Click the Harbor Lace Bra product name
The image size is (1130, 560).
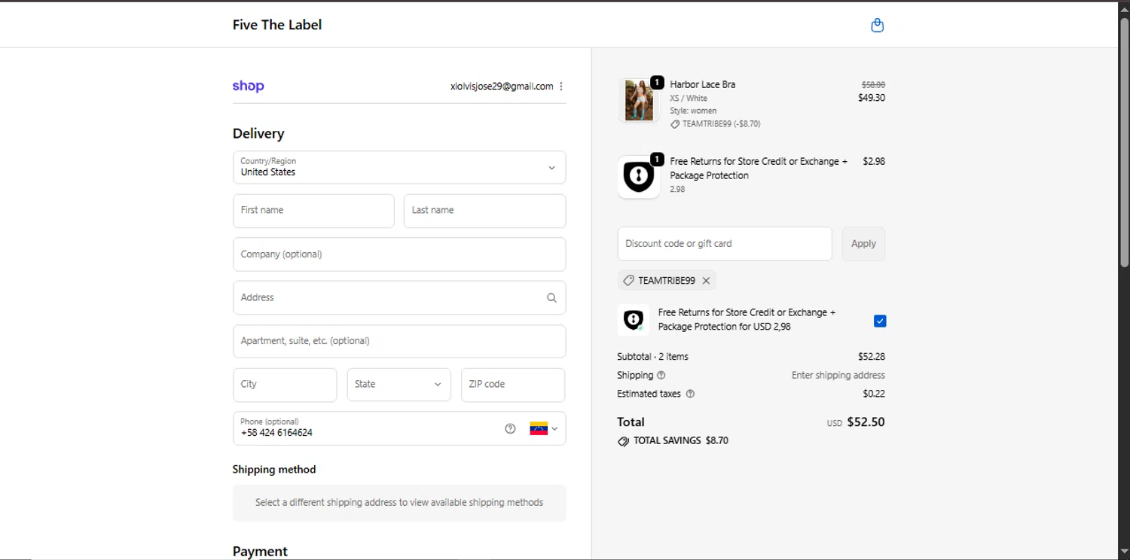[x=703, y=84]
